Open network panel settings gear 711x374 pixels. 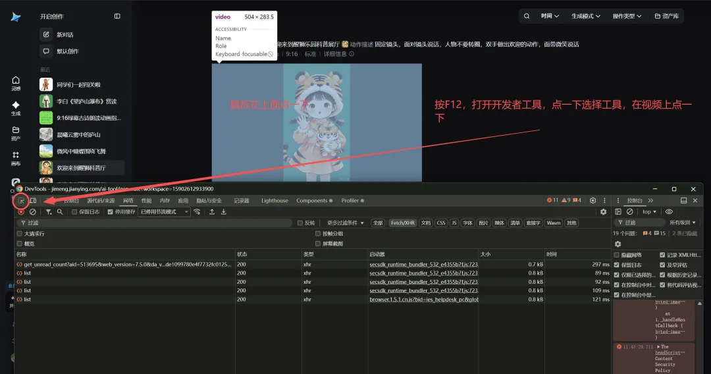[x=603, y=212]
